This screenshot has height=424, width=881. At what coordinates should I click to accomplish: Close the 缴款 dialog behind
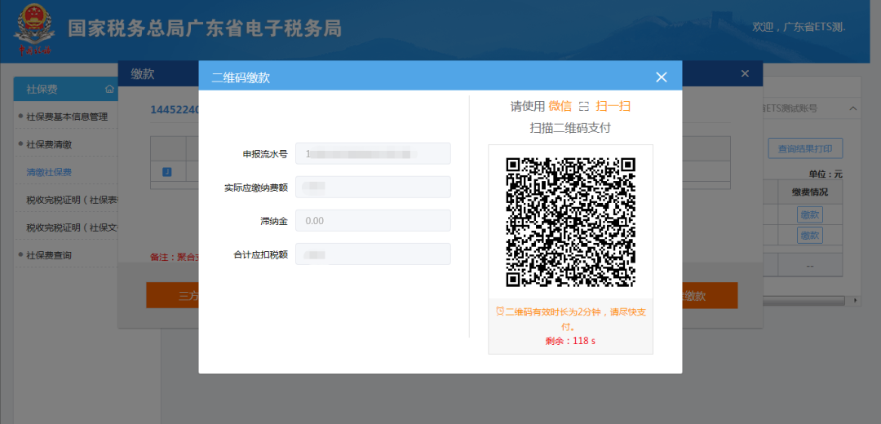(x=745, y=73)
